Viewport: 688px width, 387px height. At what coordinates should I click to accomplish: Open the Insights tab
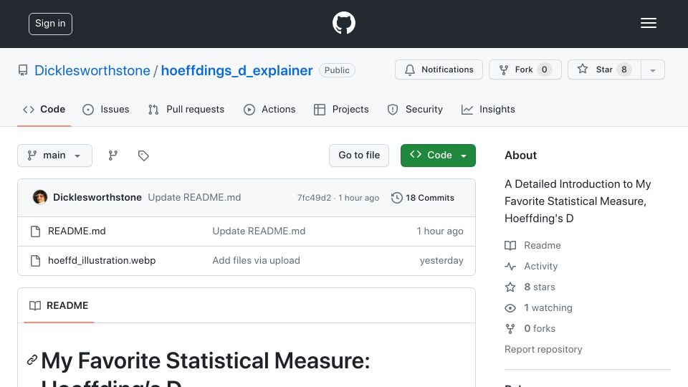(x=488, y=109)
